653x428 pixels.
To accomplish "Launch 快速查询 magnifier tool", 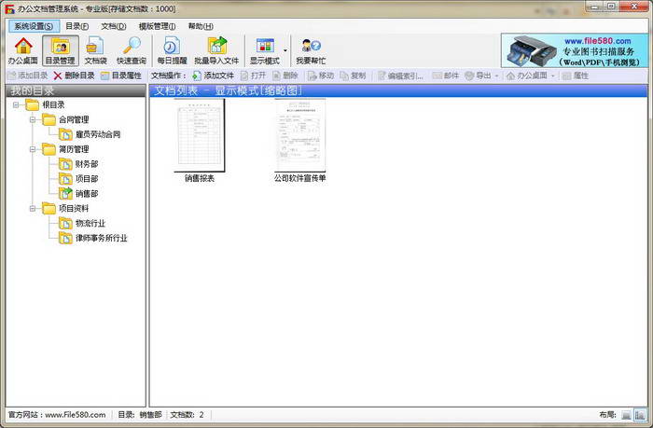I will click(132, 50).
